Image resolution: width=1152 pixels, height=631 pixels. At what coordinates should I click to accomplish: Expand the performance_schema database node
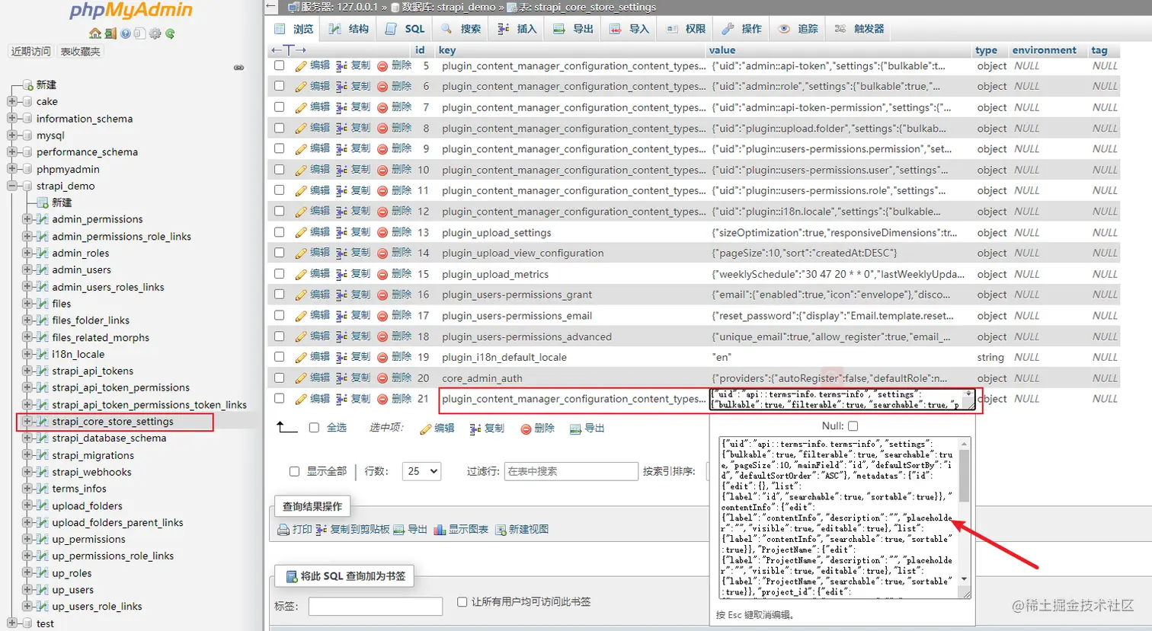point(11,151)
